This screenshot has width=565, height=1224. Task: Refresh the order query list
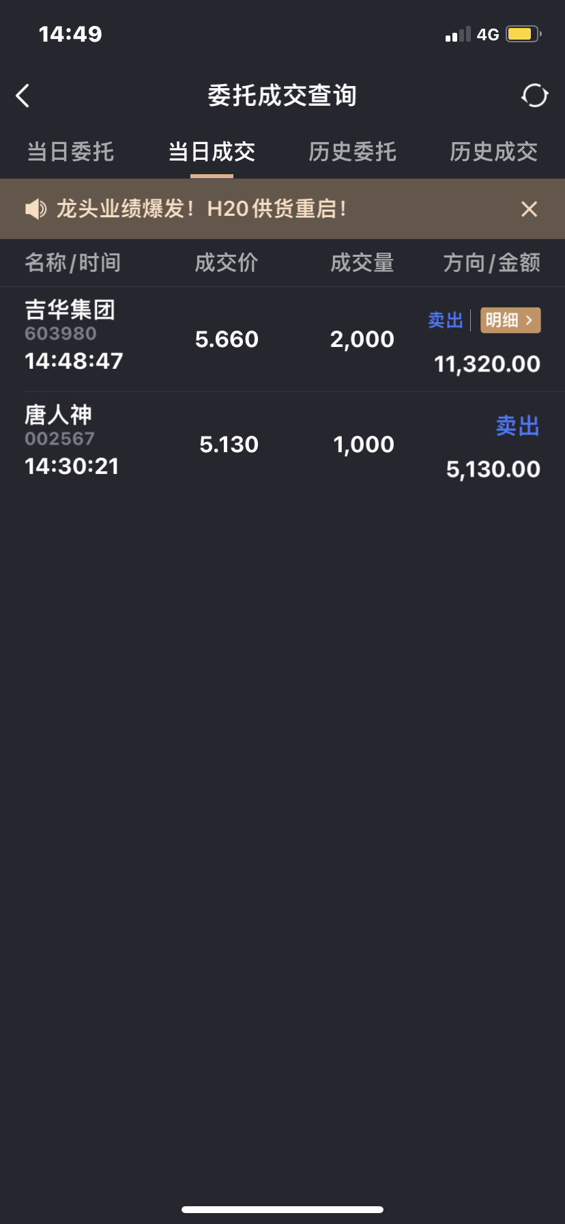534,96
